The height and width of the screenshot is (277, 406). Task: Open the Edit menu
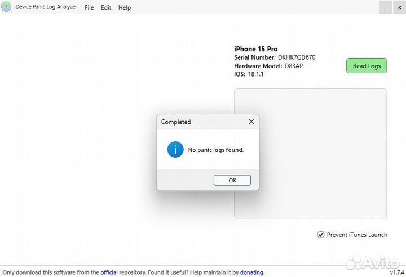(106, 8)
